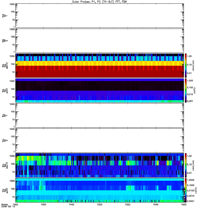The height and width of the screenshot is (212, 199).
Task: Click the empty thc fff 2 plot panel
Action: [x=99, y=140]
